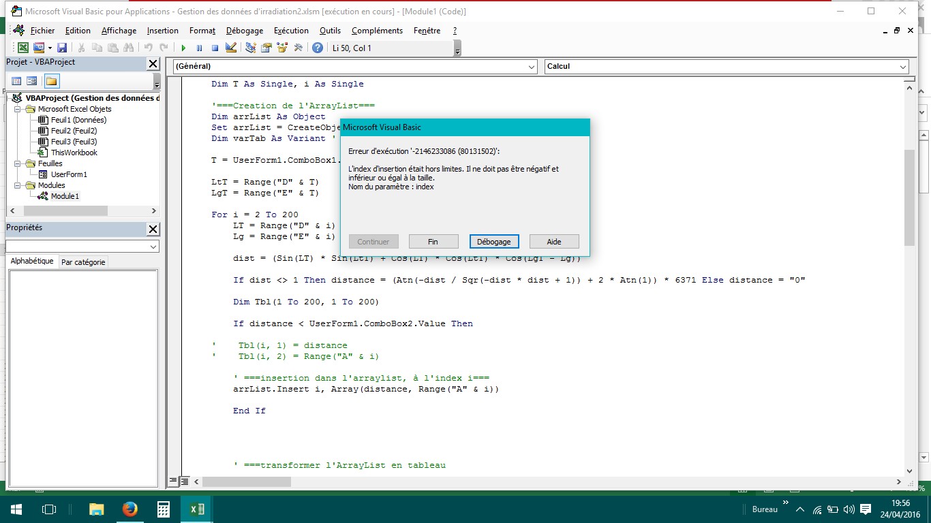The height and width of the screenshot is (523, 931).
Task: Switch to the Par catégorie tab
Action: click(x=83, y=262)
